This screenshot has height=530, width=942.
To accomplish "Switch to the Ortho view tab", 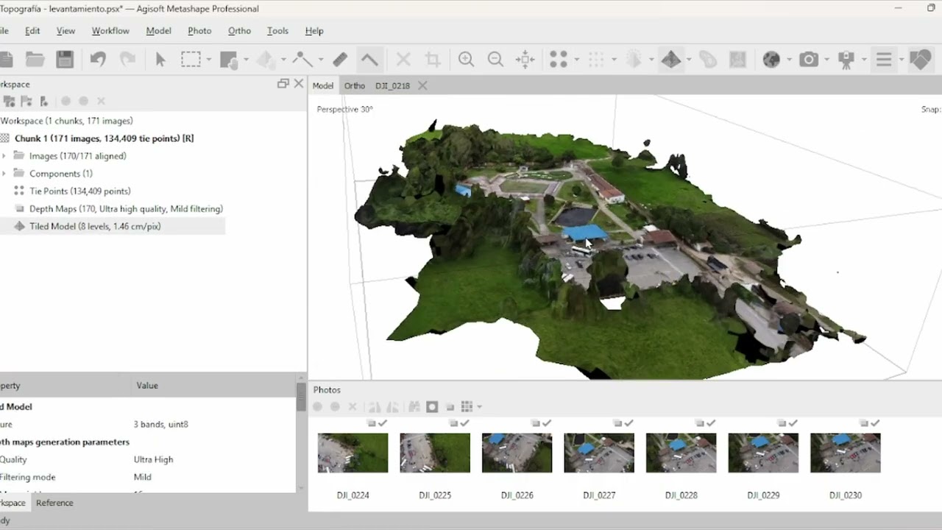I will [x=355, y=85].
